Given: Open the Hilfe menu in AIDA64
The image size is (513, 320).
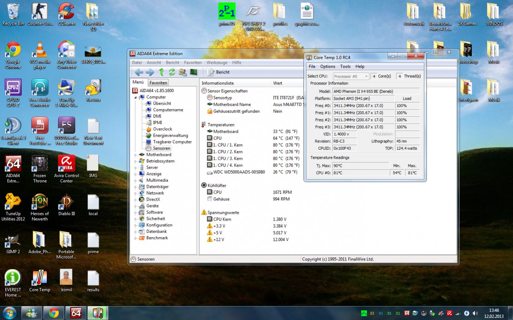Looking at the screenshot, I should 237,63.
